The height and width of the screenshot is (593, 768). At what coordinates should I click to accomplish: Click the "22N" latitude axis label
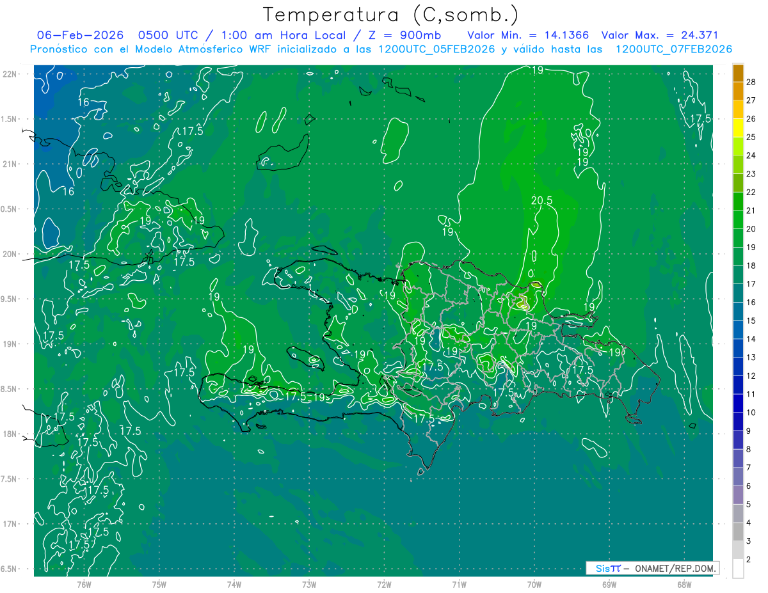click(11, 74)
